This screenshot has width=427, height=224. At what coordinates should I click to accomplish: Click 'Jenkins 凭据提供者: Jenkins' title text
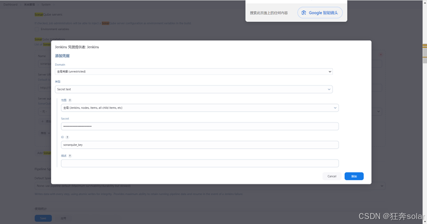[x=77, y=47]
